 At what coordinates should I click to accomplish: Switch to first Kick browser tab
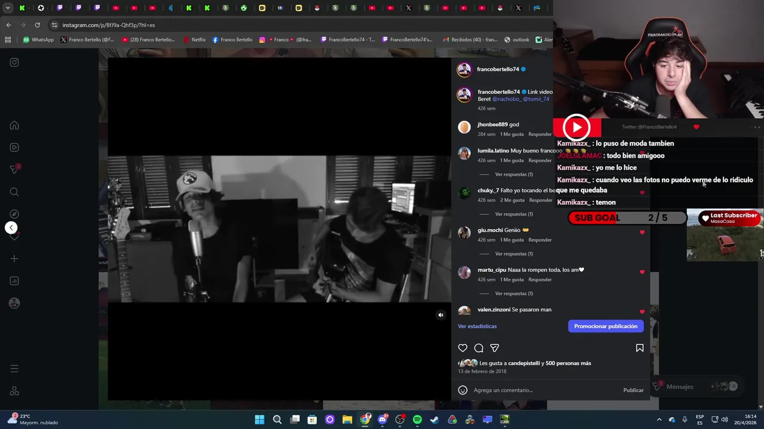pyautogui.click(x=22, y=8)
